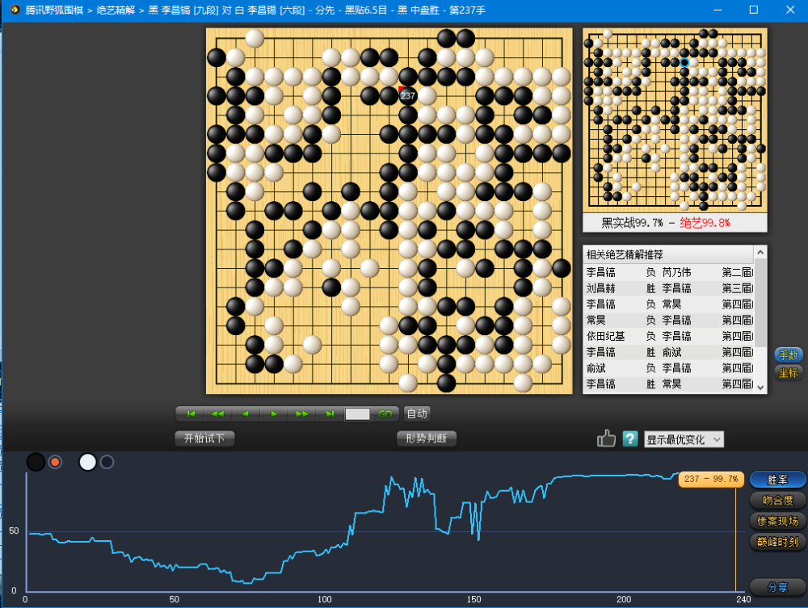Jump to first move with skip-to-start button
Viewport: 808px width, 608px height.
(x=191, y=414)
